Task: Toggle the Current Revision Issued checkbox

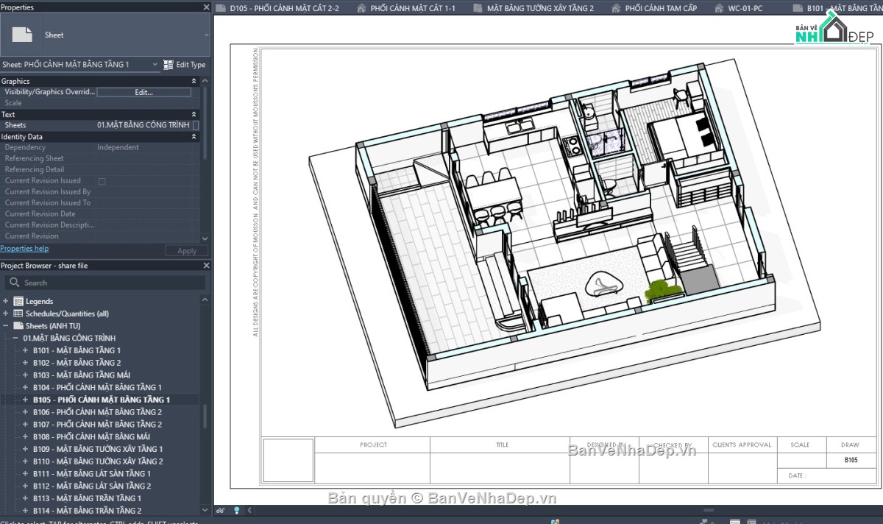Action: click(102, 181)
